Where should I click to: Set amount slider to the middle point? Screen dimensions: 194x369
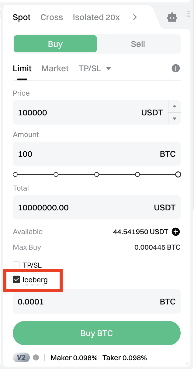pyautogui.click(x=97, y=174)
